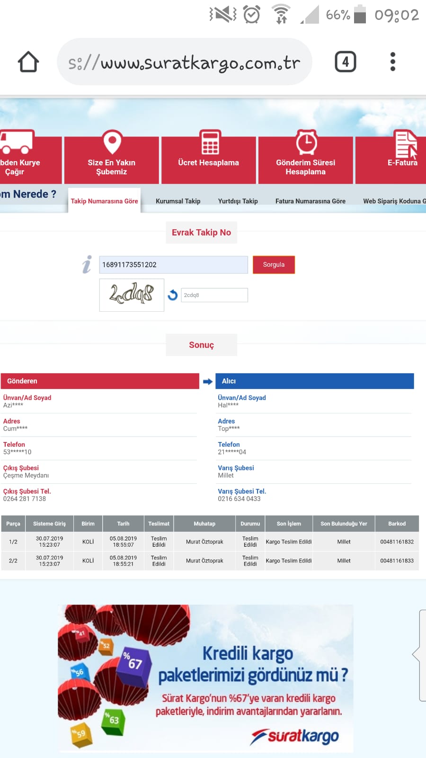Image resolution: width=426 pixels, height=758 pixels.
Task: Click the Evrak Takip No heading
Action: tap(201, 233)
